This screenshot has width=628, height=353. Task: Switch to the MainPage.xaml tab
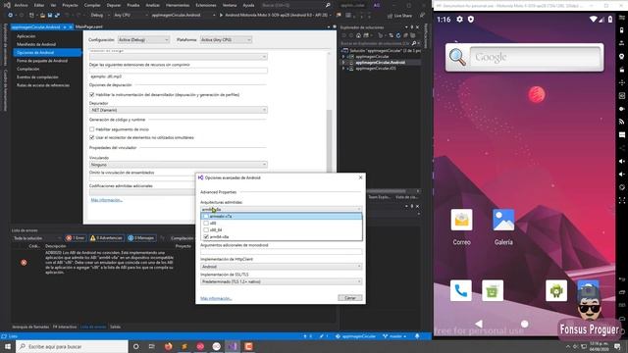point(89,26)
